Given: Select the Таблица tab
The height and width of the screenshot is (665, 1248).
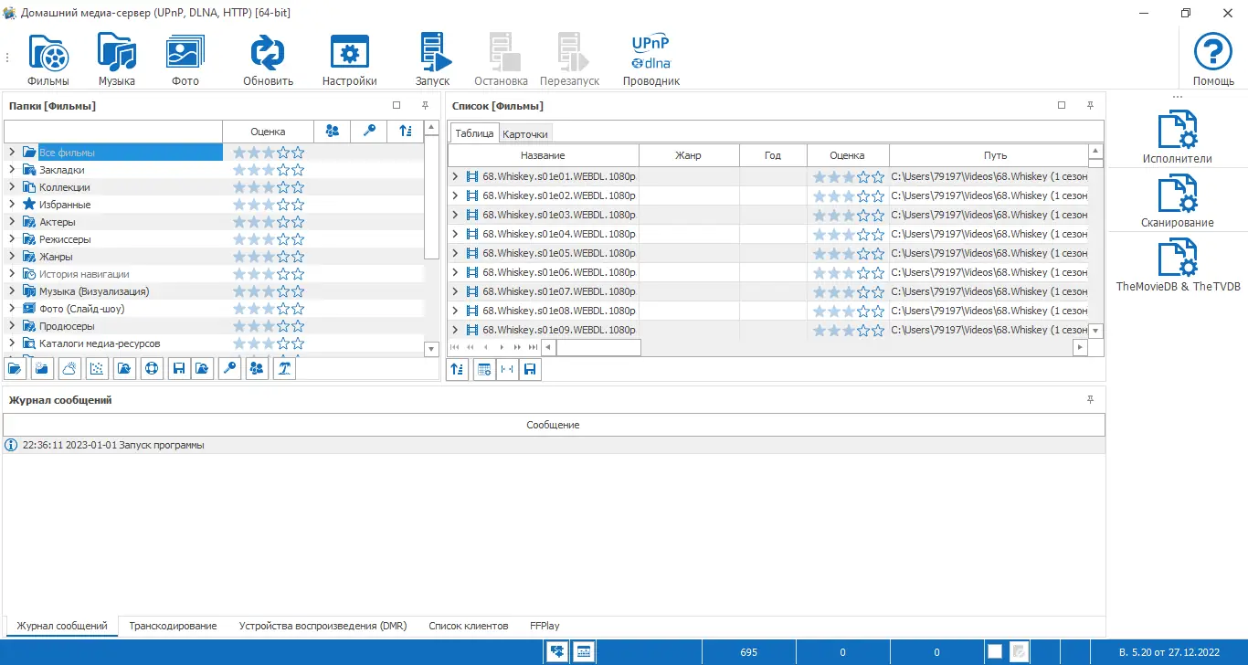Looking at the screenshot, I should coord(474,133).
